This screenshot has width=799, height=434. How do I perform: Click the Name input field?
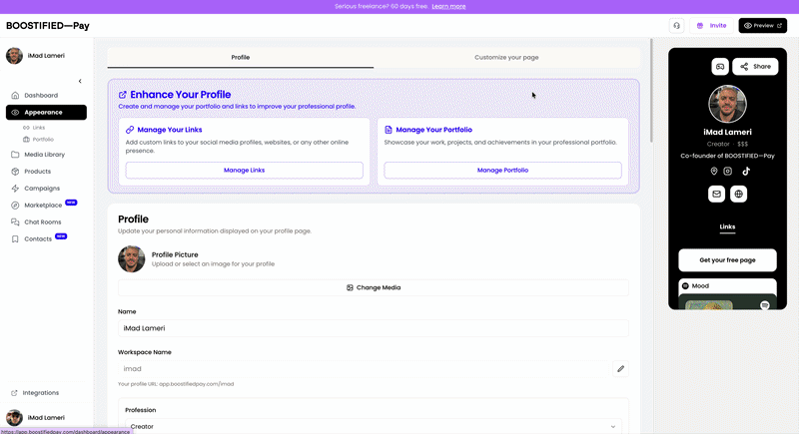click(373, 328)
